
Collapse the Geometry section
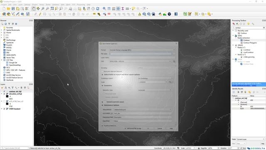pos(102,85)
